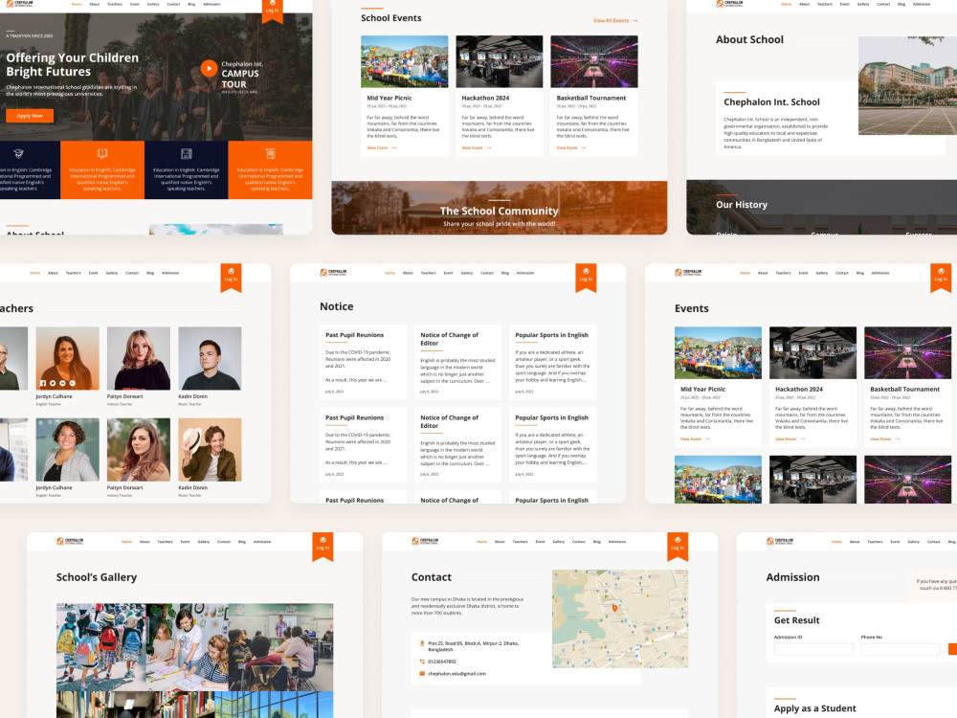Open View Event link under Mid Year Picnic in School Events
The image size is (957, 718).
(382, 147)
